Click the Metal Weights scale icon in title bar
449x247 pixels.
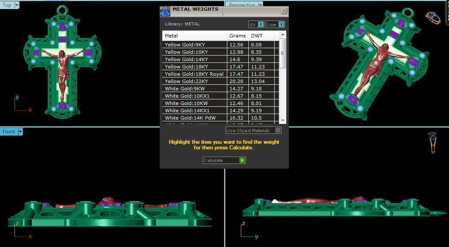(x=164, y=12)
